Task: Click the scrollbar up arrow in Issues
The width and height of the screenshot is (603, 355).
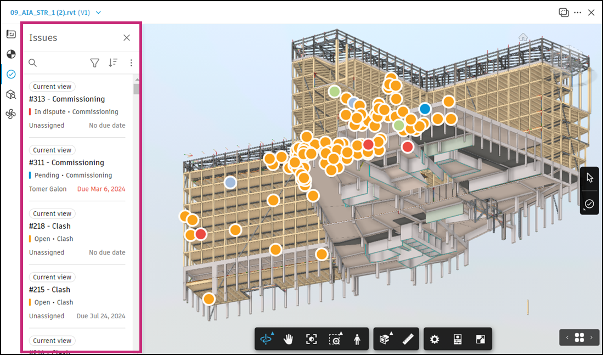Action: tap(137, 80)
